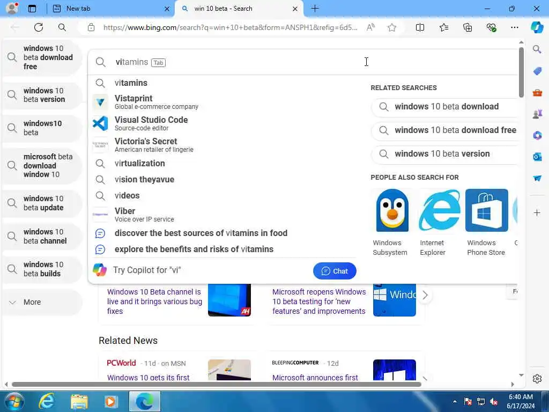Click left pill 'windows 10 beta channel'

(42, 237)
